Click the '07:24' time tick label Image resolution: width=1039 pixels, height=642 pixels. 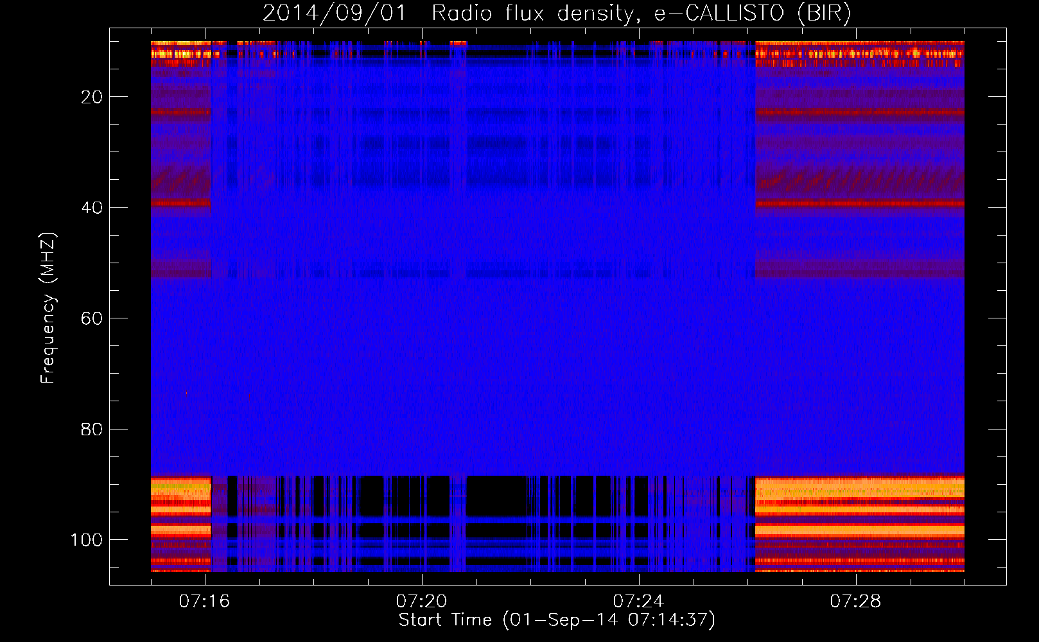coord(638,602)
